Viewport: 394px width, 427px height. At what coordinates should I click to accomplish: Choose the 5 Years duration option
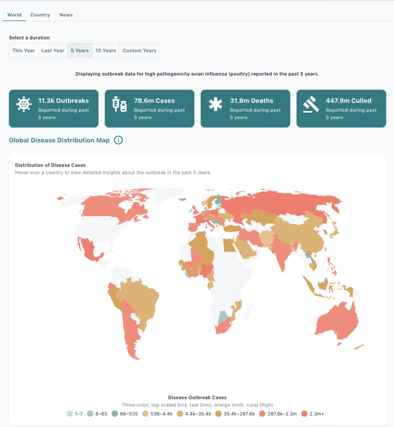click(x=80, y=50)
